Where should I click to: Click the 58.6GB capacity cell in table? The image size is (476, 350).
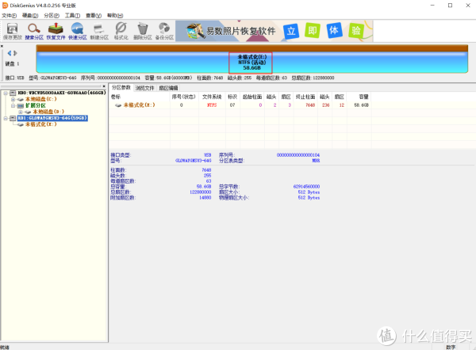(x=362, y=105)
